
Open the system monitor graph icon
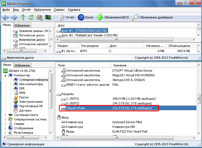[48, 17]
